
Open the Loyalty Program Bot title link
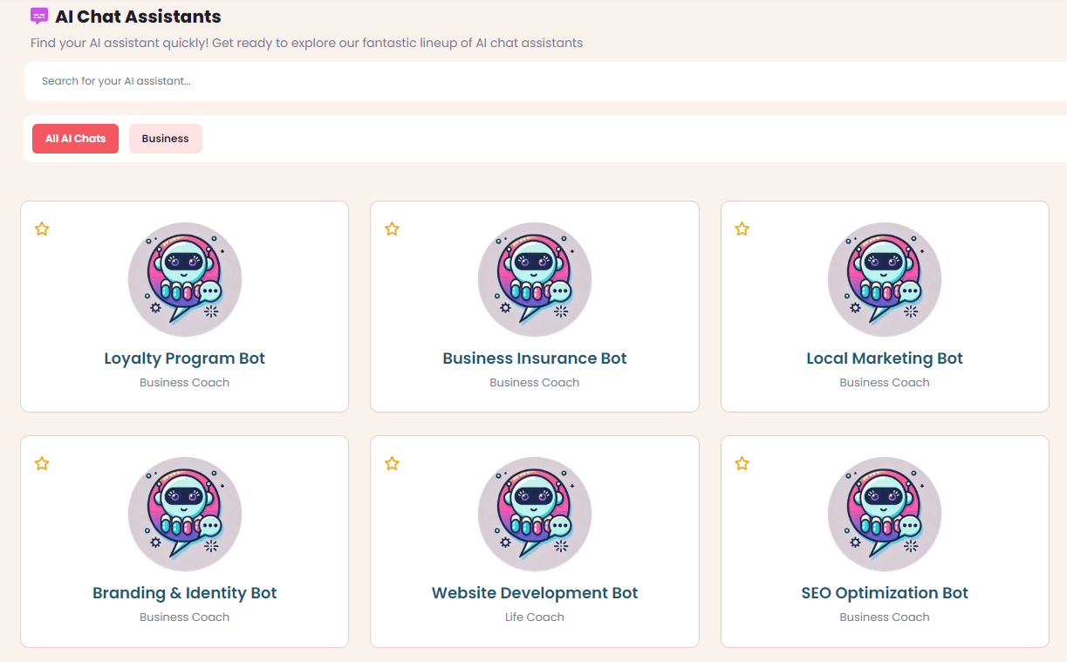coord(184,358)
